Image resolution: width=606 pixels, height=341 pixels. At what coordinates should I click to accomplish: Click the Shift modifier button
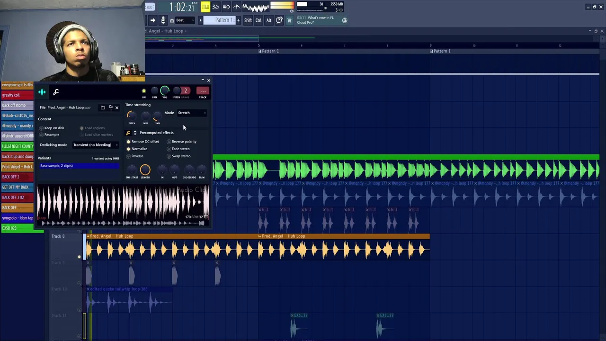(248, 20)
